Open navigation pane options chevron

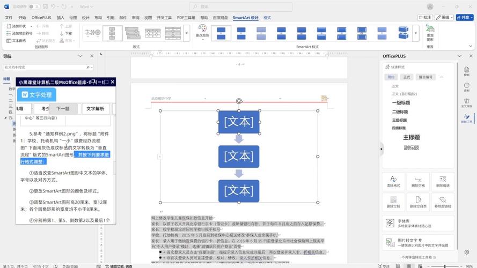tap(80, 56)
